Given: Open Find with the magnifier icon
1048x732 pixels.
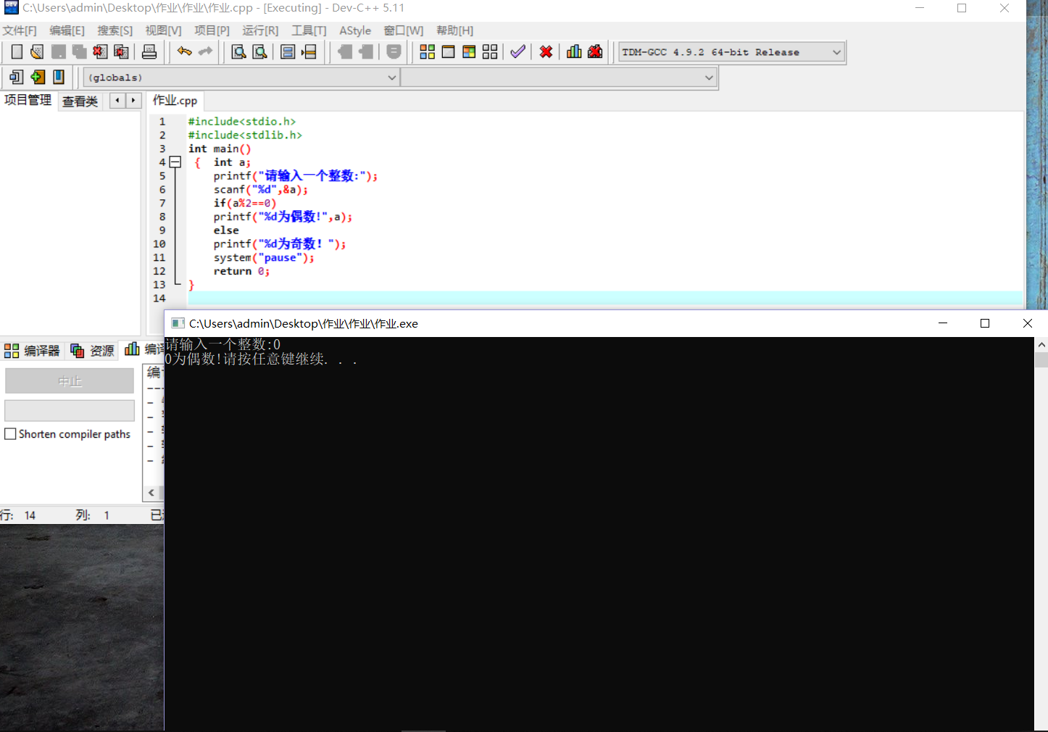Looking at the screenshot, I should [x=238, y=52].
